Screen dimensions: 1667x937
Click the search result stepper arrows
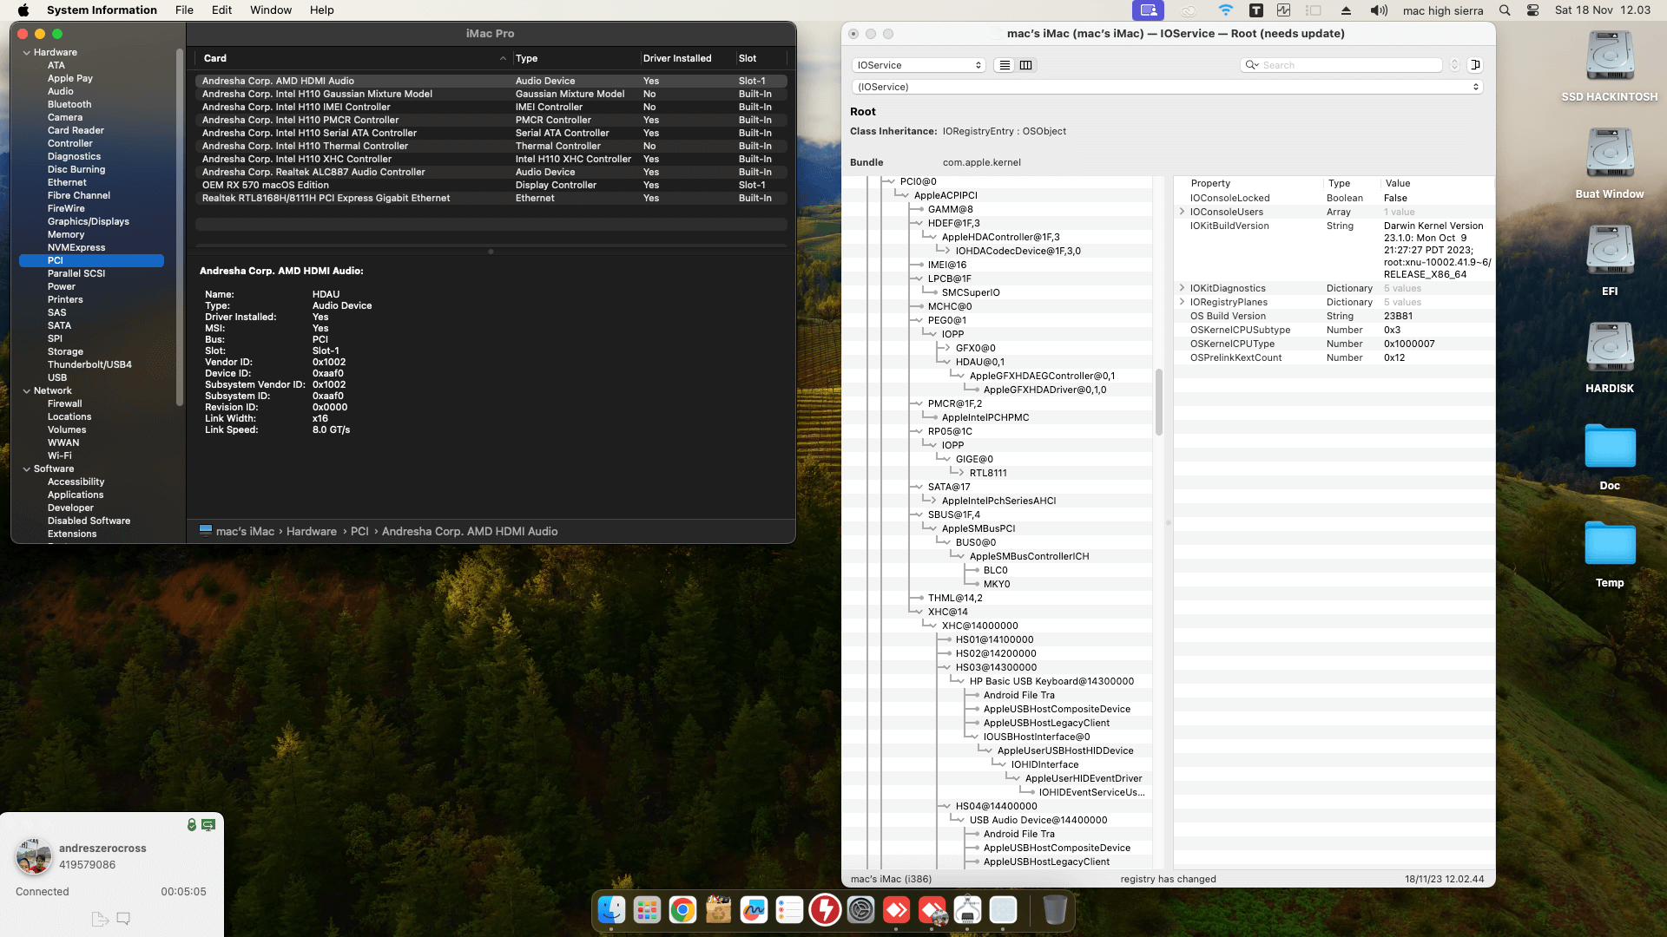[x=1455, y=65]
